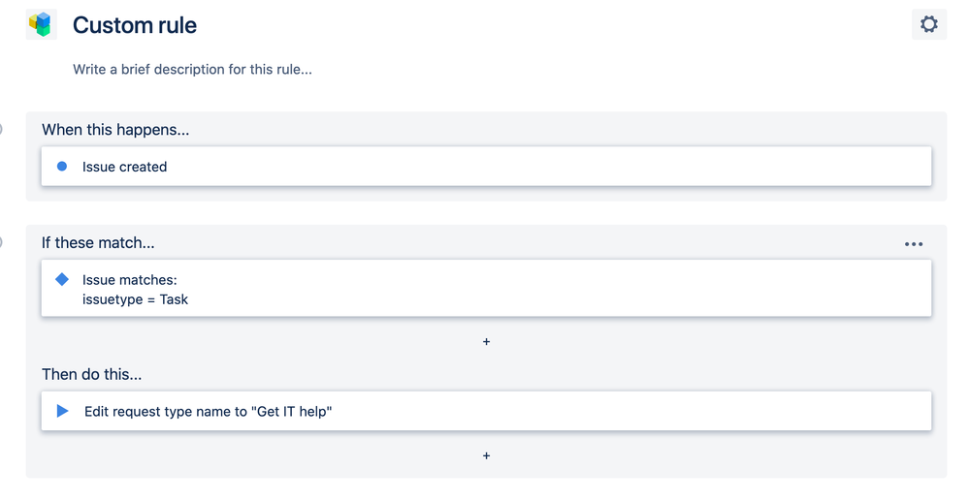Open rule settings with the gear icon
Screen dimensions: 969x500
coord(928,24)
